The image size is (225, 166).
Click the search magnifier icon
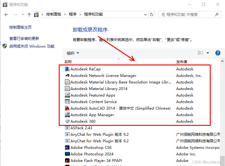(217, 15)
